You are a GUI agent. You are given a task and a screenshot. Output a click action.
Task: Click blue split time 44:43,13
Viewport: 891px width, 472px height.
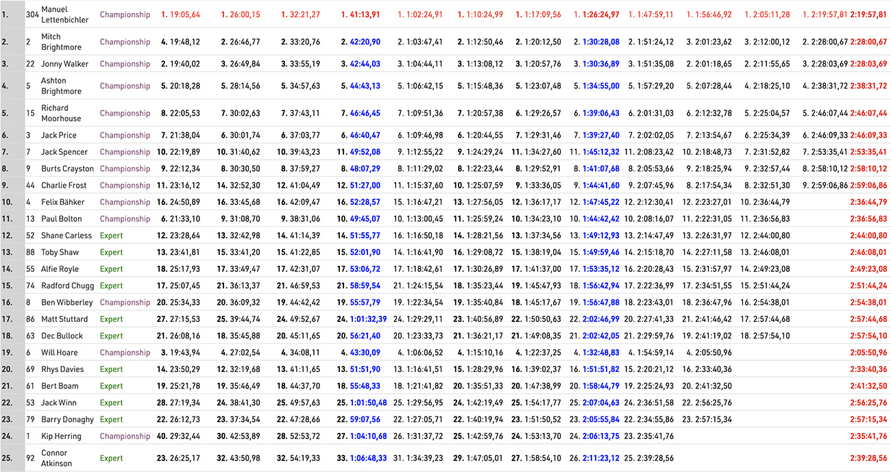[365, 86]
